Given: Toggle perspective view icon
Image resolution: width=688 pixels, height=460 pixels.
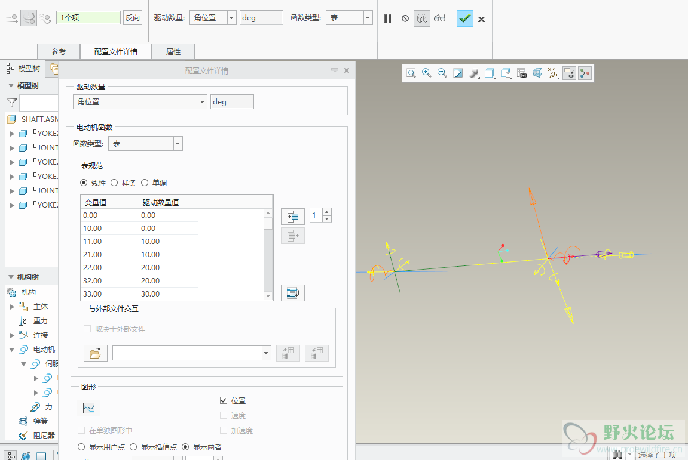Looking at the screenshot, I should click(537, 73).
